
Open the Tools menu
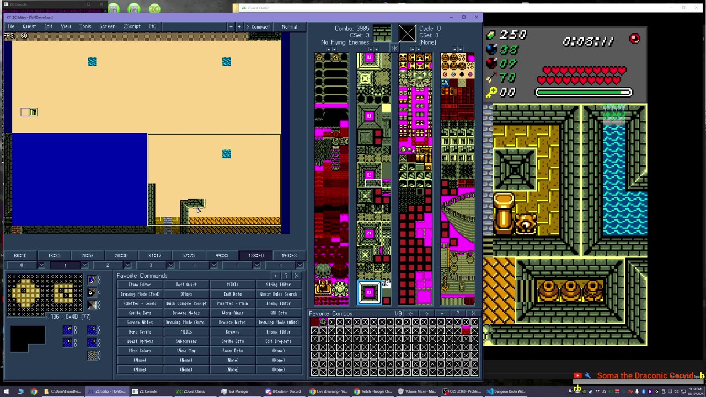coord(85,26)
